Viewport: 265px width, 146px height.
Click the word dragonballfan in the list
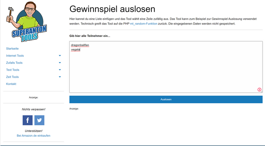pyautogui.click(x=80, y=45)
